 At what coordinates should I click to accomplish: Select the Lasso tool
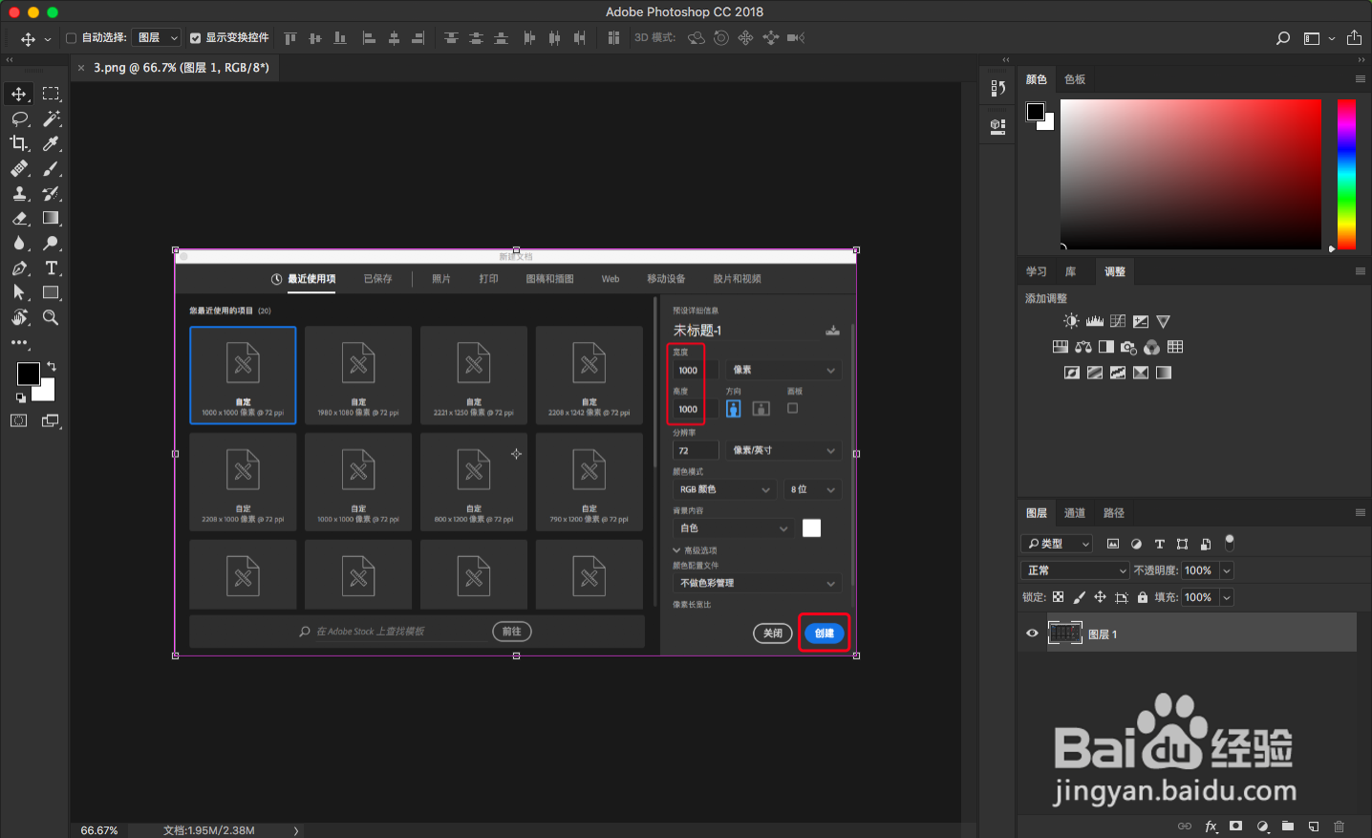[19, 118]
